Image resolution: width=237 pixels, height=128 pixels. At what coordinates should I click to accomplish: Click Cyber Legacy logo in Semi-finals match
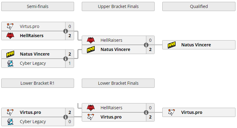pyautogui.click(x=10, y=63)
